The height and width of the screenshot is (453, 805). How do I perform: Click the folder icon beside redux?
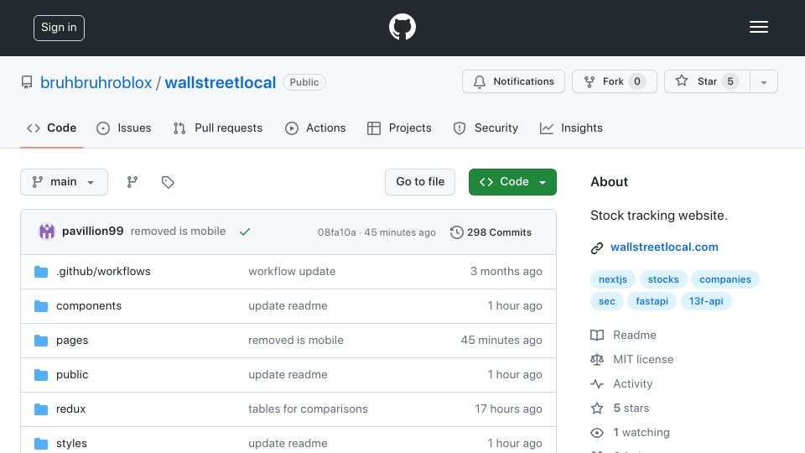tap(41, 409)
